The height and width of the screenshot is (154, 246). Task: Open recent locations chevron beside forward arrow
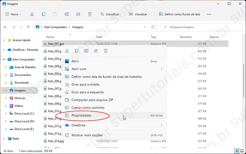click(x=21, y=27)
